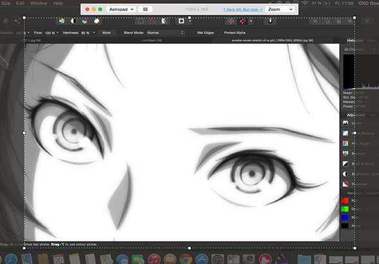Screen dimensions: 379x264
Task: Click the Wi-Fi icon in the menu bar
Action: (305, 3)
